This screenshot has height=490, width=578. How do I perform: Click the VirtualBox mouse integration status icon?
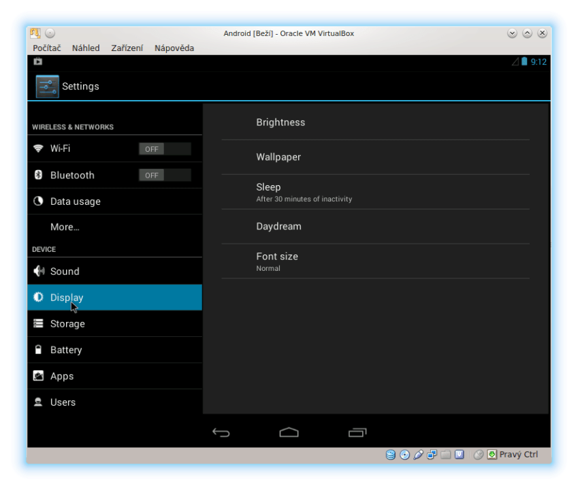point(479,455)
